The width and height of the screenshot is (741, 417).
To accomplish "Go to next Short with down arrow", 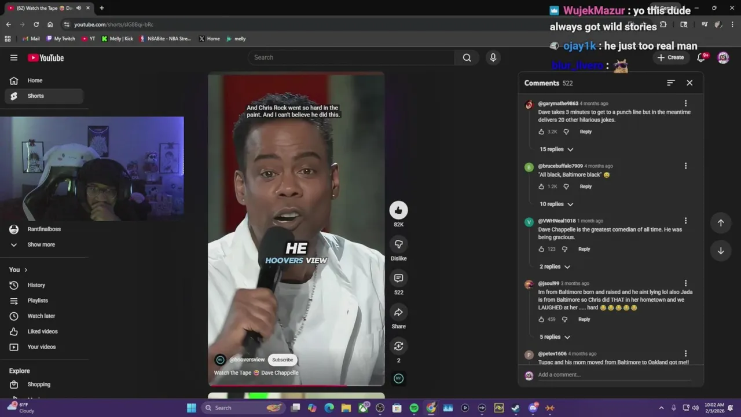I will point(721,251).
